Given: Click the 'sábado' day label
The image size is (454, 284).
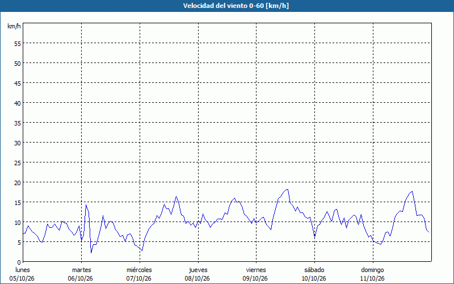Looking at the screenshot, I should click(x=314, y=270).
